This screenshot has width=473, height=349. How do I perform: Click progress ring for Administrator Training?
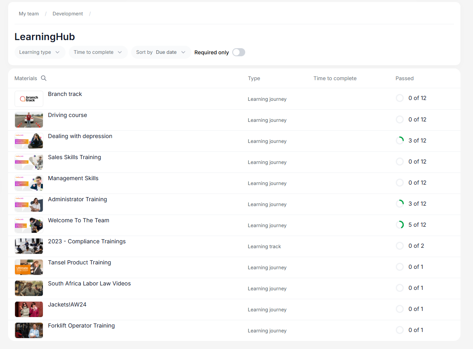tap(400, 204)
